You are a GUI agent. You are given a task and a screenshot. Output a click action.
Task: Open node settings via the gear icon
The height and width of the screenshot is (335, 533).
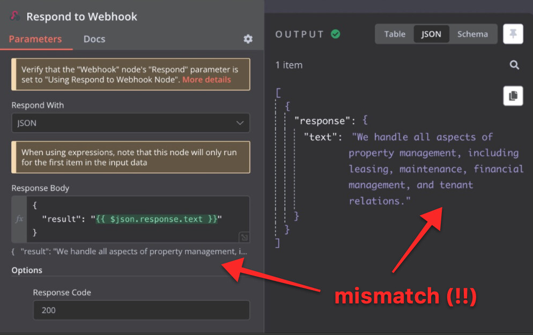(248, 39)
